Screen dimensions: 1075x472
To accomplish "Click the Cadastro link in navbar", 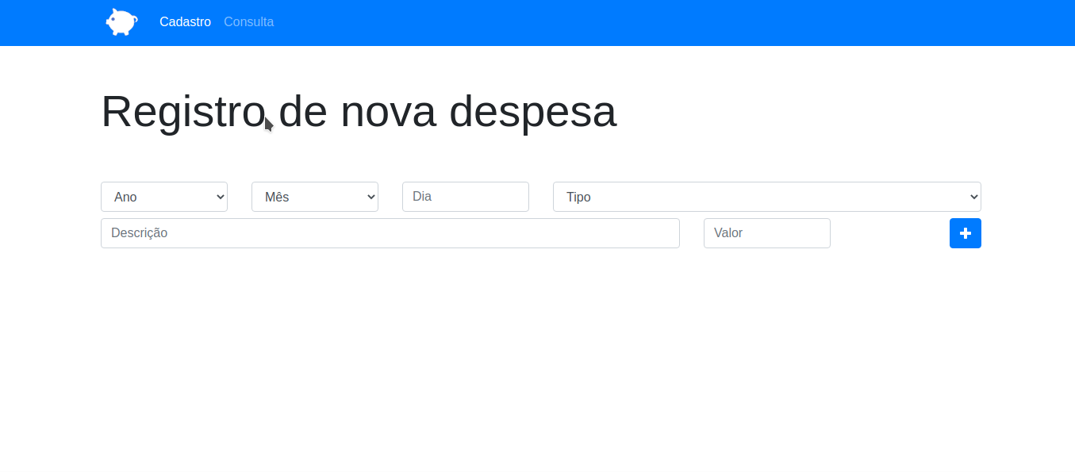I will click(185, 21).
